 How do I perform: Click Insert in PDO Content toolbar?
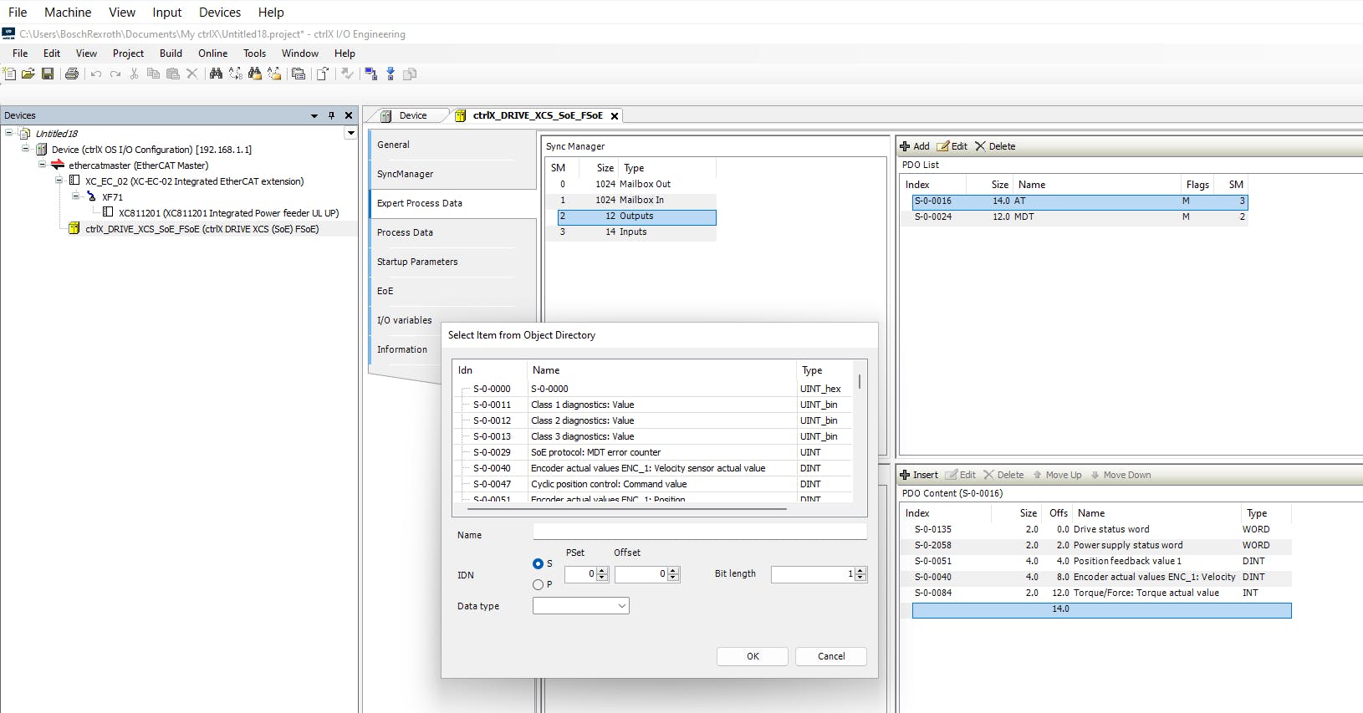[x=918, y=475]
